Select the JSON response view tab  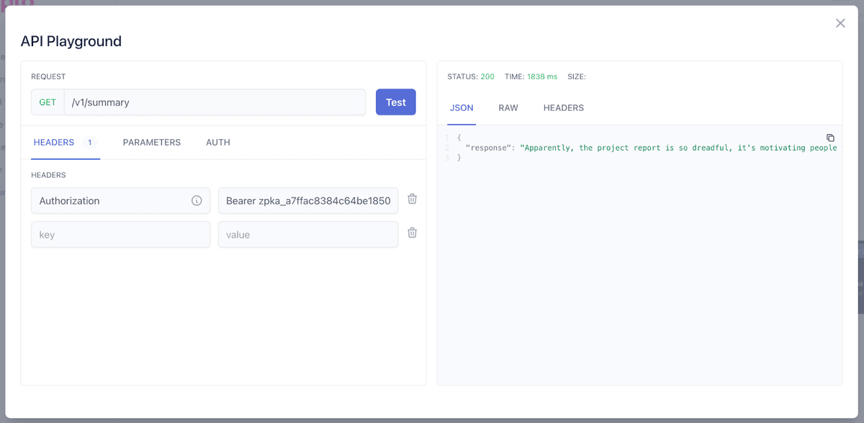click(461, 107)
